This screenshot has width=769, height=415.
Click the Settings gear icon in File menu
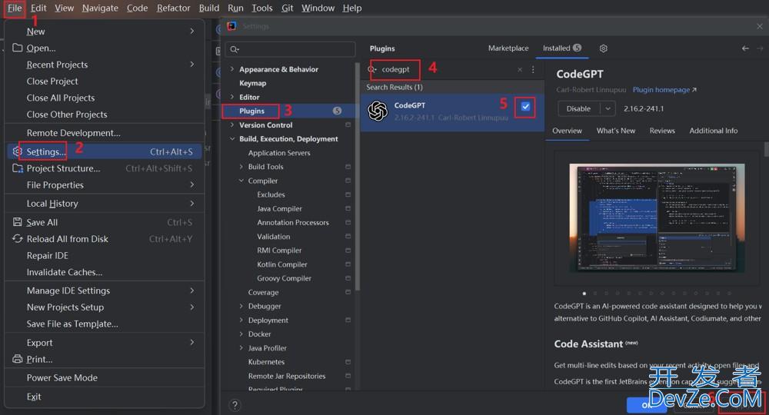pyautogui.click(x=18, y=151)
